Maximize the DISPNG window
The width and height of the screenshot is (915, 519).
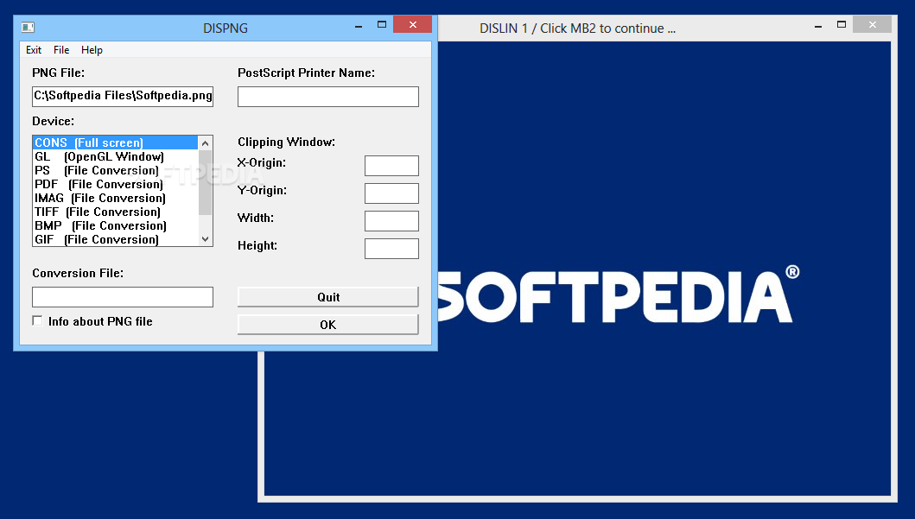[382, 25]
